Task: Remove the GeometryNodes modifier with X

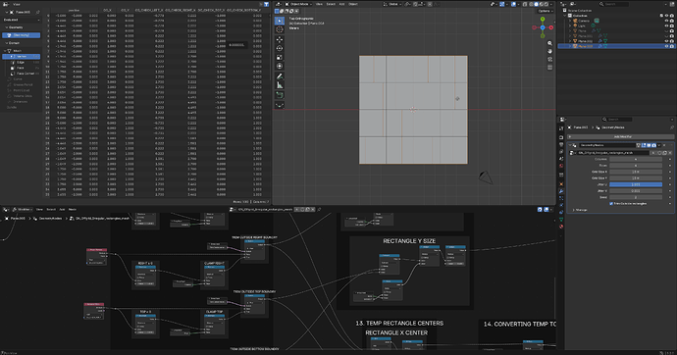Action: (664, 145)
